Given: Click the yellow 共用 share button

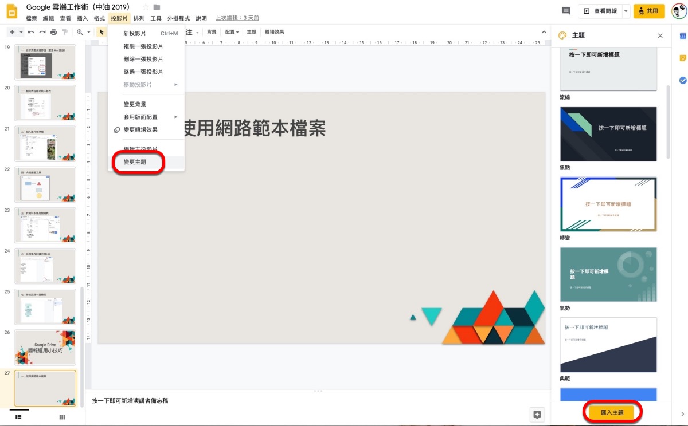Looking at the screenshot, I should [x=649, y=11].
